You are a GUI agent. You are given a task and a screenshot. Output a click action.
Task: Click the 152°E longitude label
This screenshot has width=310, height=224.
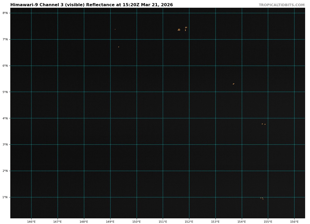point(189,221)
